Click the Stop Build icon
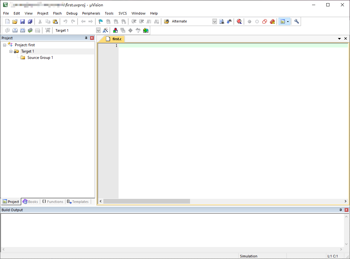Image resolution: width=350 pixels, height=259 pixels. [38, 30]
